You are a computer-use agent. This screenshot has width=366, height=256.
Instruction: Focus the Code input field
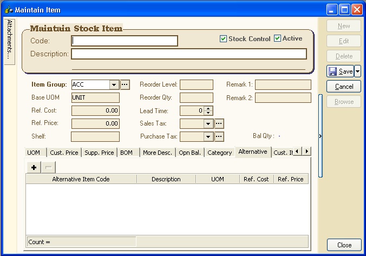pos(125,41)
